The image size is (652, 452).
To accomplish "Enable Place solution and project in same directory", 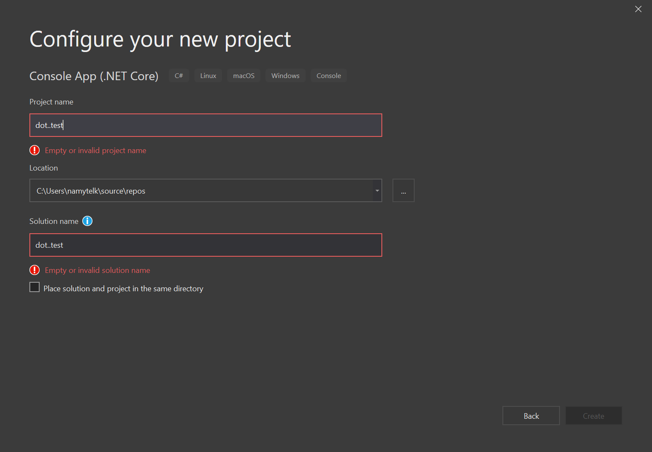I will click(x=35, y=287).
